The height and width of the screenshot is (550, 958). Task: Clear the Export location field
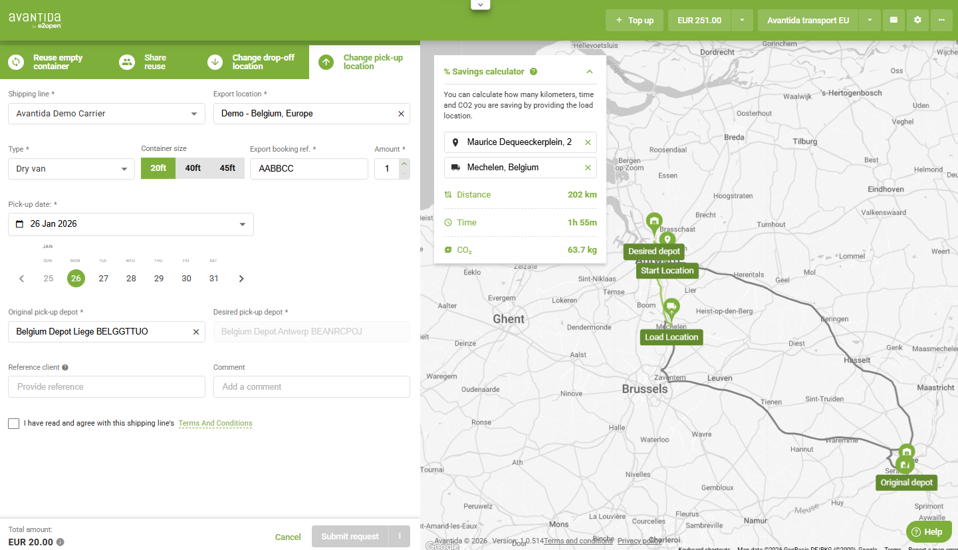click(x=401, y=114)
